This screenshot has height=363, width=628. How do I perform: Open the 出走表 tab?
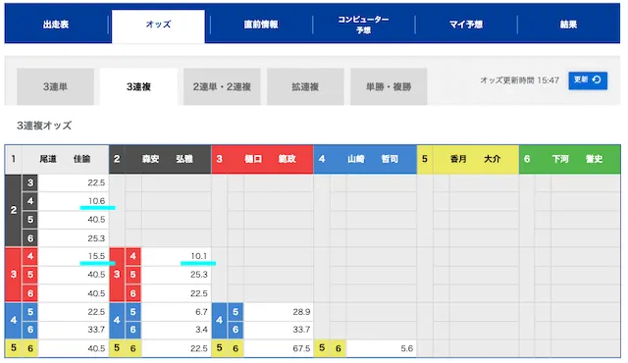point(56,25)
